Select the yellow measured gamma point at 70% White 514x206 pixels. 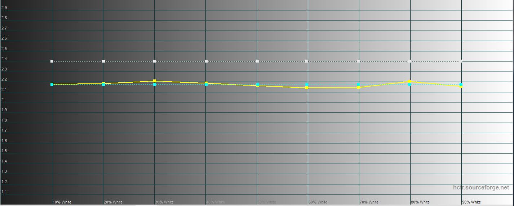click(x=358, y=87)
